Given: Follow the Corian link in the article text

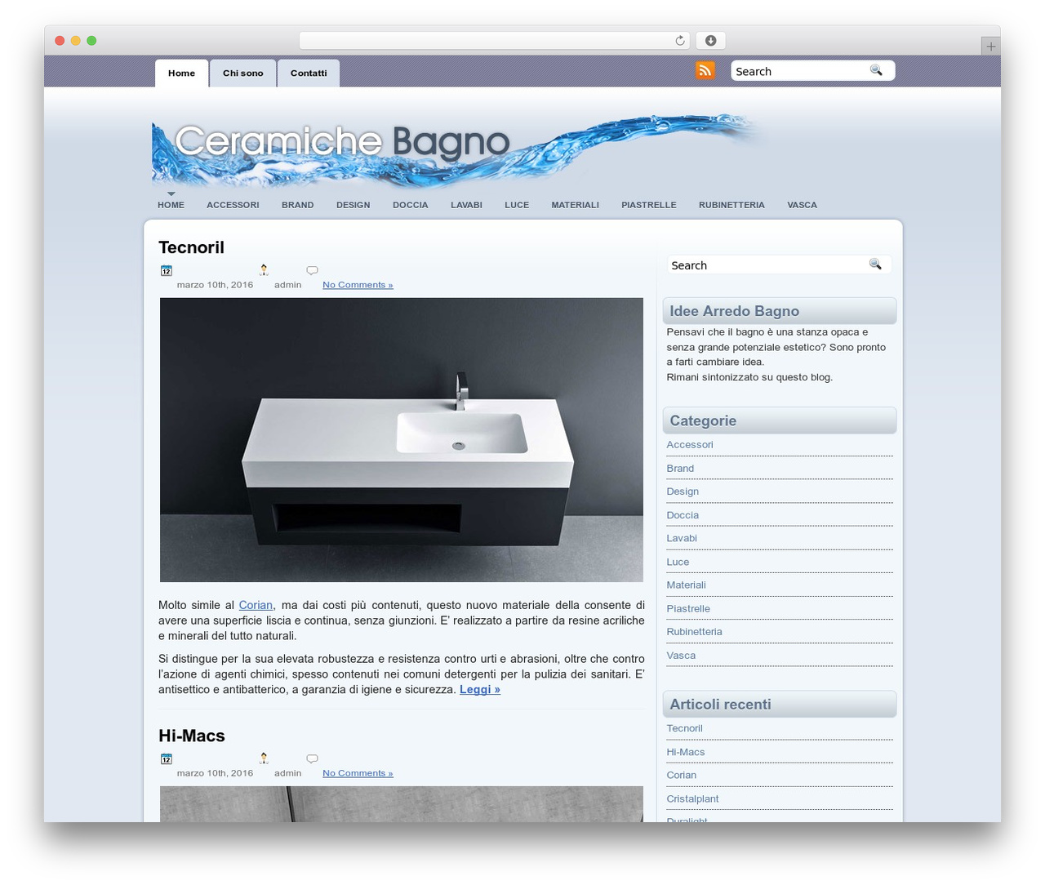Looking at the screenshot, I should (256, 605).
